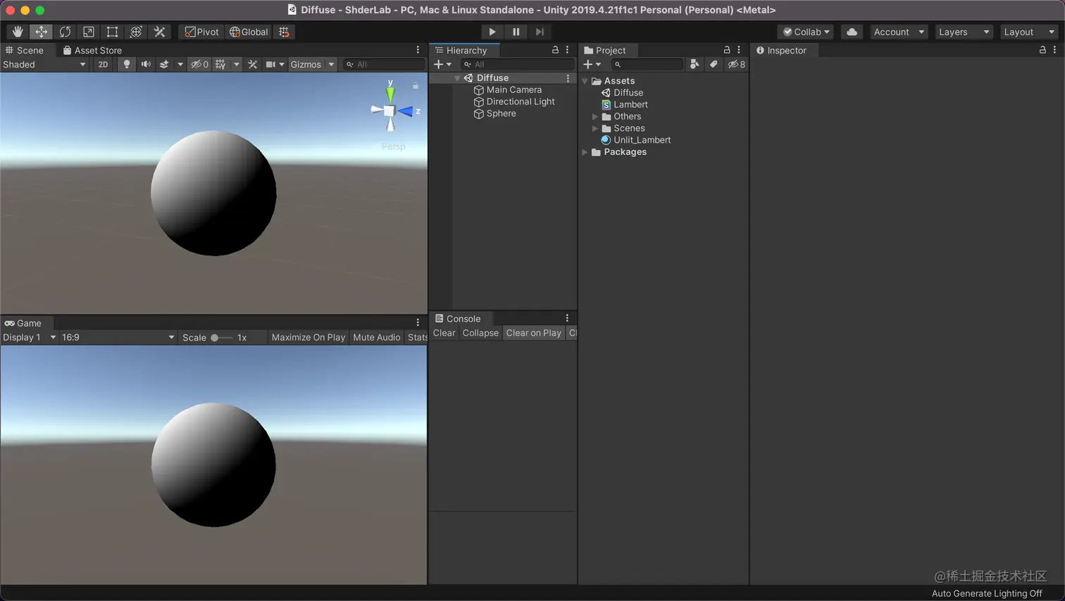Screen dimensions: 1065x601
Task: Toggle Collapse in Console
Action: coord(480,333)
